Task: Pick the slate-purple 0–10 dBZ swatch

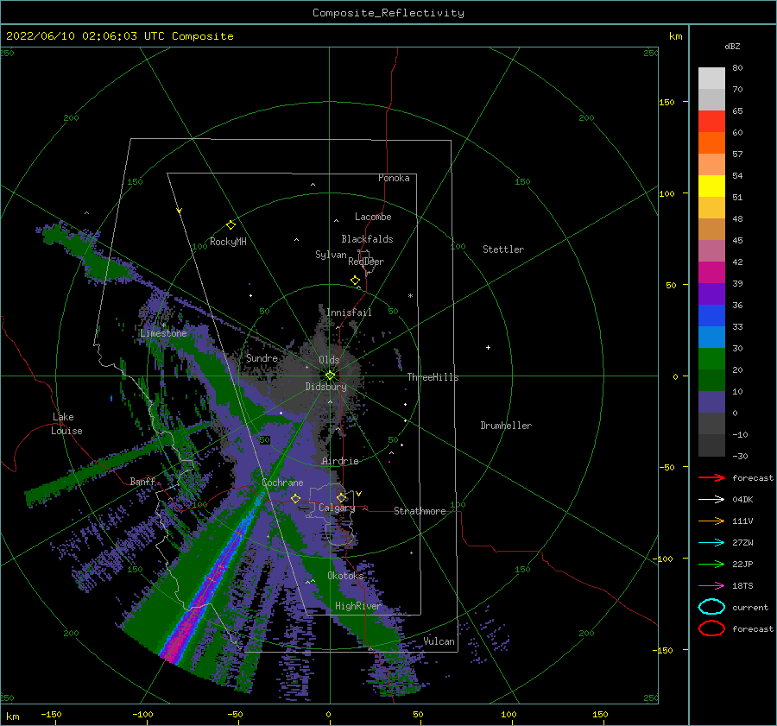Action: pos(711,402)
